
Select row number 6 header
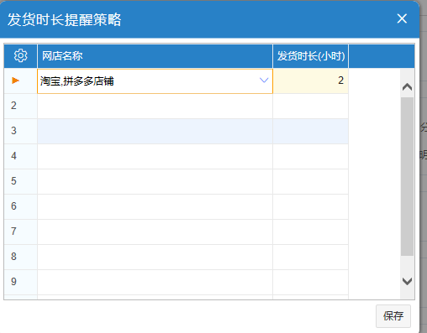pyautogui.click(x=20, y=206)
